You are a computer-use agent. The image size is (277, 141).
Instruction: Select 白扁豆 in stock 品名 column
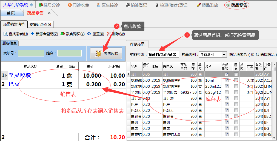pos(136,116)
